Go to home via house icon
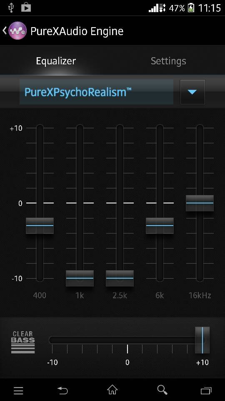This screenshot has width=225, height=401. [112, 390]
